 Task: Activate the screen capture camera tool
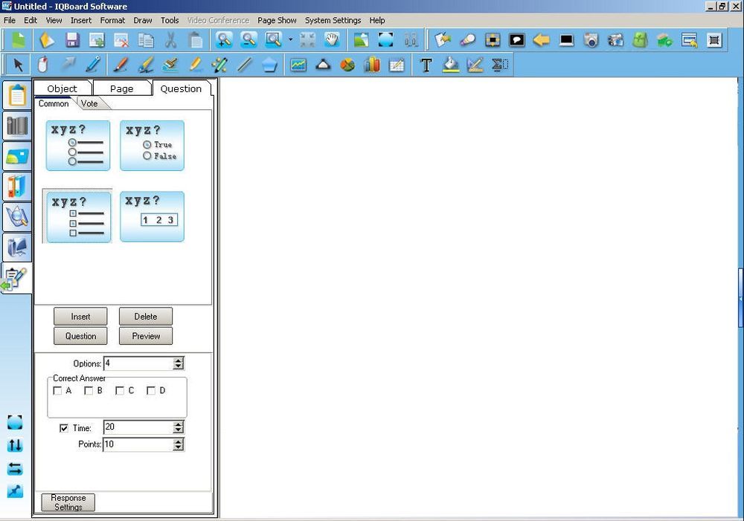591,40
